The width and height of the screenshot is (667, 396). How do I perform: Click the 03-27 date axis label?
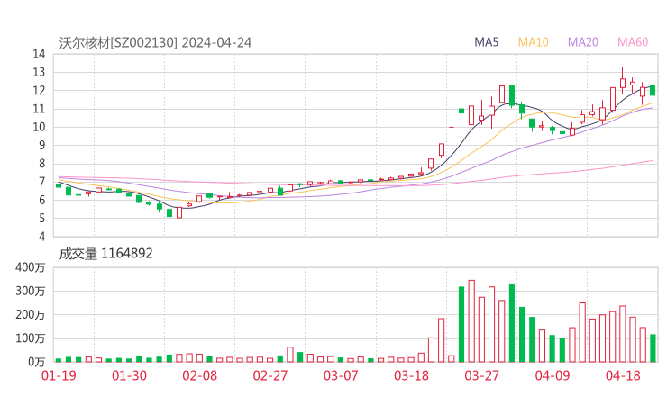tap(481, 375)
